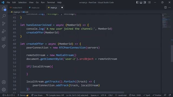Toggle the bottom panel layout

click(141, 2)
